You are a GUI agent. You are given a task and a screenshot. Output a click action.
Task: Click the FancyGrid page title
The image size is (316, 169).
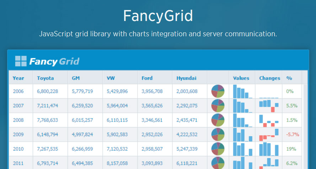tap(158, 16)
